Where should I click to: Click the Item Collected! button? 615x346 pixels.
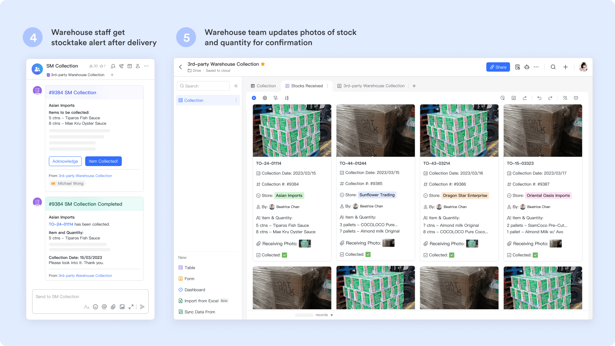click(103, 161)
